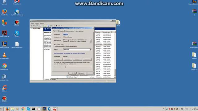The image size is (198, 111).
Task: Click League of Legends icon in the taskbar
Action: pos(44,109)
